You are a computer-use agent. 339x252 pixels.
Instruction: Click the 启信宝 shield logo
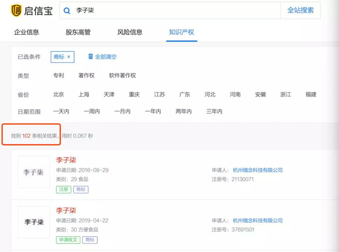tap(16, 10)
